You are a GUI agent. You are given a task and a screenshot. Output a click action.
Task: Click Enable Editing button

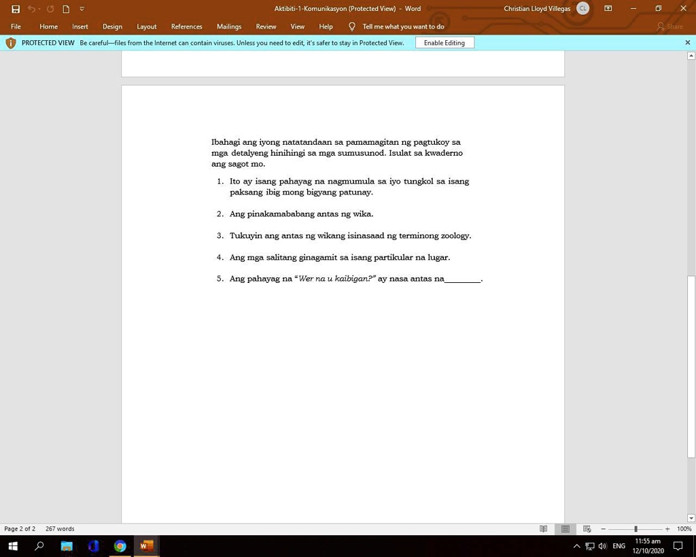(445, 43)
